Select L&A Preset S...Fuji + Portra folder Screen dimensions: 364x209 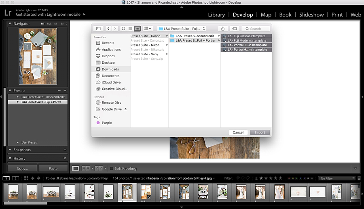pos(195,40)
